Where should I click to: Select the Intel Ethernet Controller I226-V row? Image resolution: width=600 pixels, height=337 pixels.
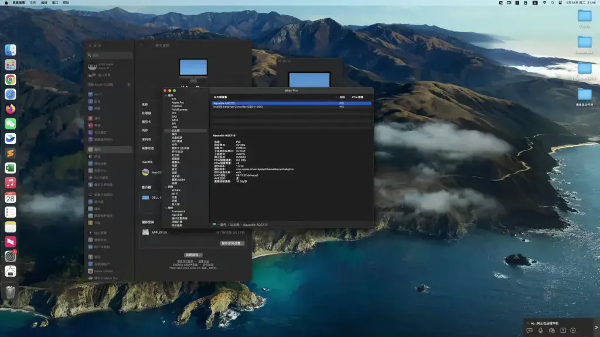pyautogui.click(x=292, y=107)
